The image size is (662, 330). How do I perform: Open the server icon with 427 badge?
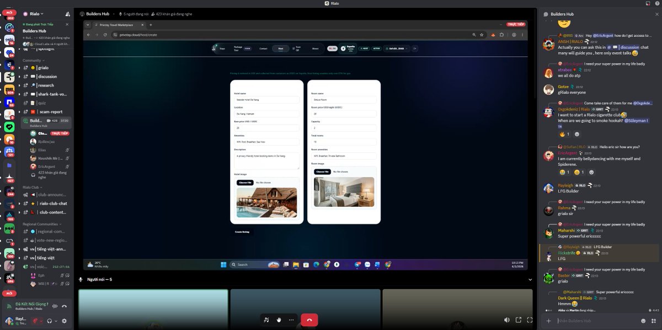point(9,177)
